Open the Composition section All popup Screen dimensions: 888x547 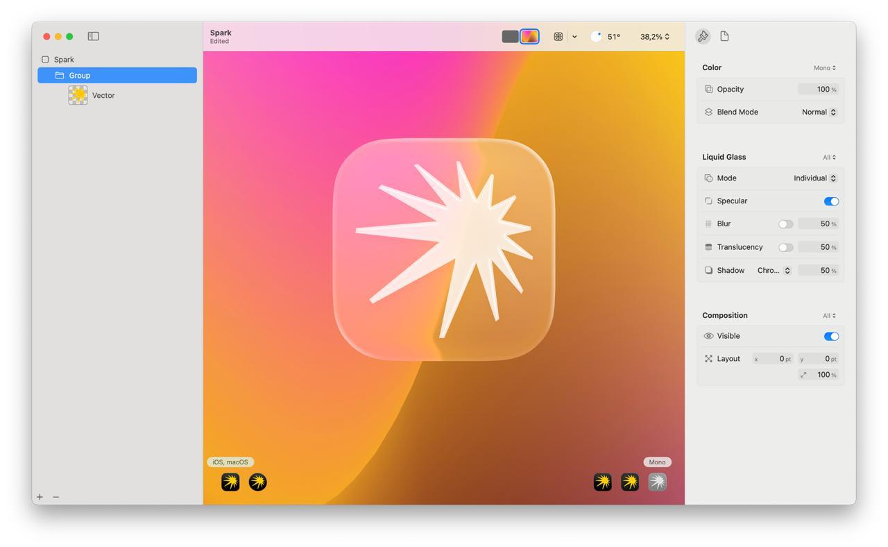pyautogui.click(x=830, y=316)
